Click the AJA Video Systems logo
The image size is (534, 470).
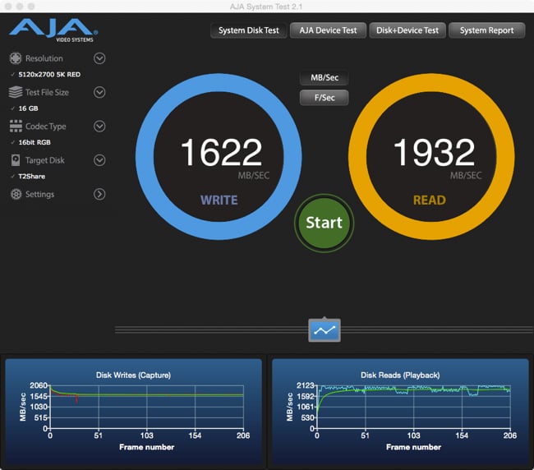[x=53, y=30]
